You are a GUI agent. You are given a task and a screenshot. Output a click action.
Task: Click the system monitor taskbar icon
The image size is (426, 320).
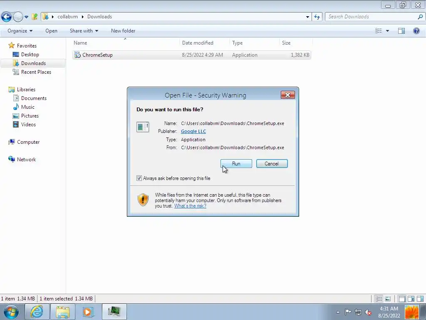(114, 312)
